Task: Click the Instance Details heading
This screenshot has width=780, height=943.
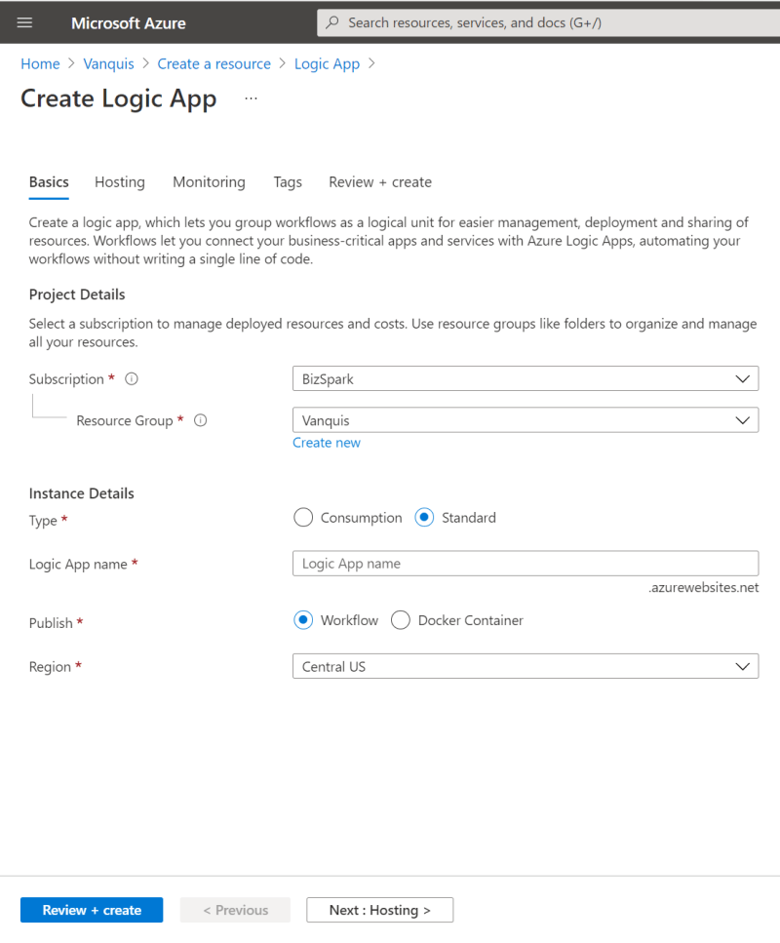Action: [x=81, y=493]
